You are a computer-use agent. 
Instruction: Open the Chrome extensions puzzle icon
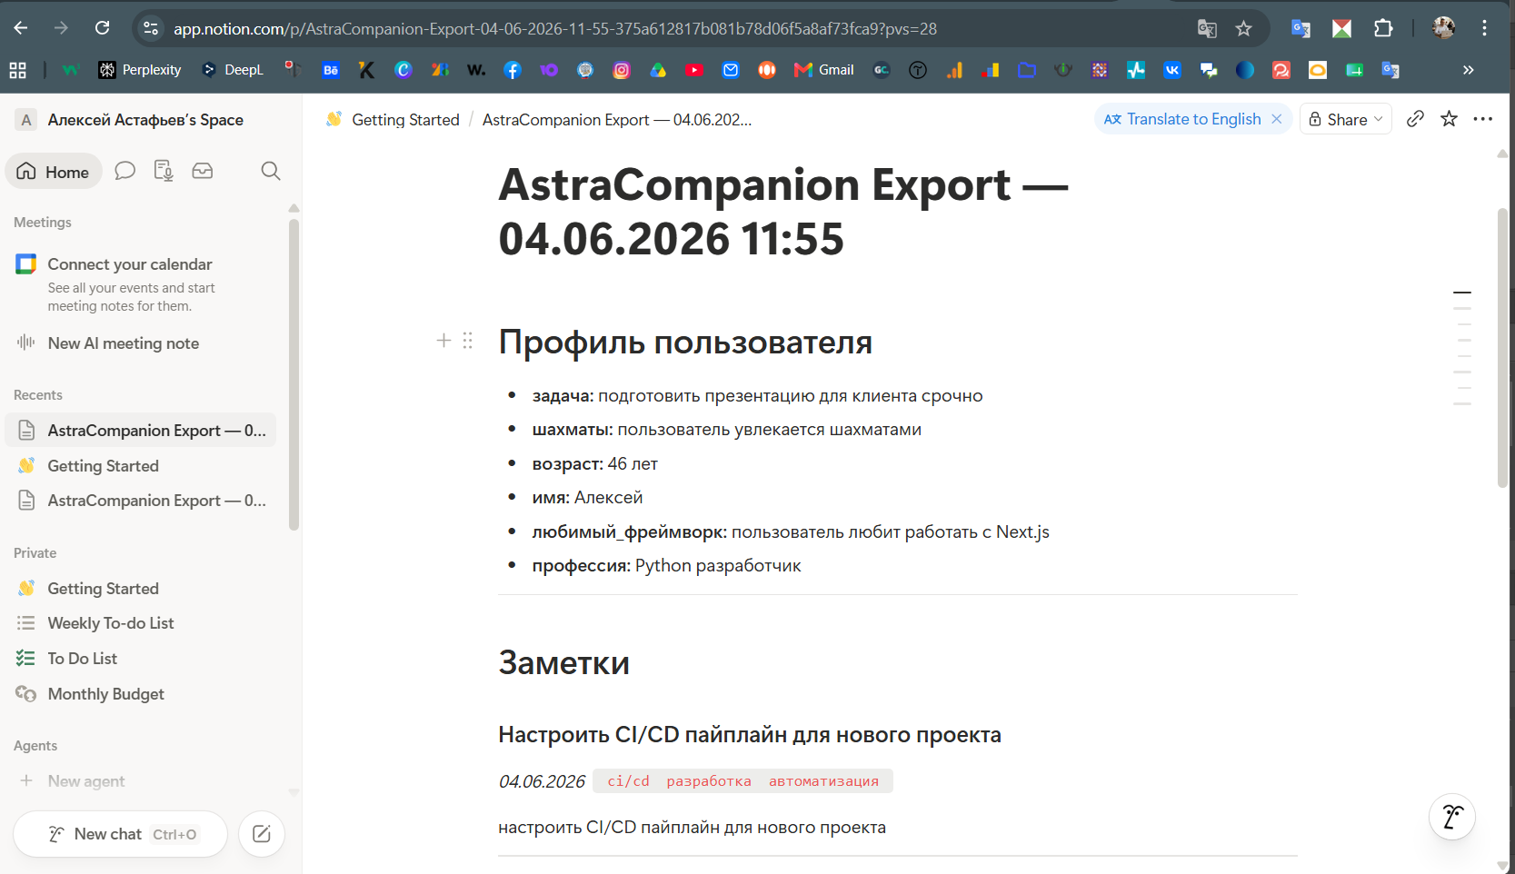tap(1383, 28)
